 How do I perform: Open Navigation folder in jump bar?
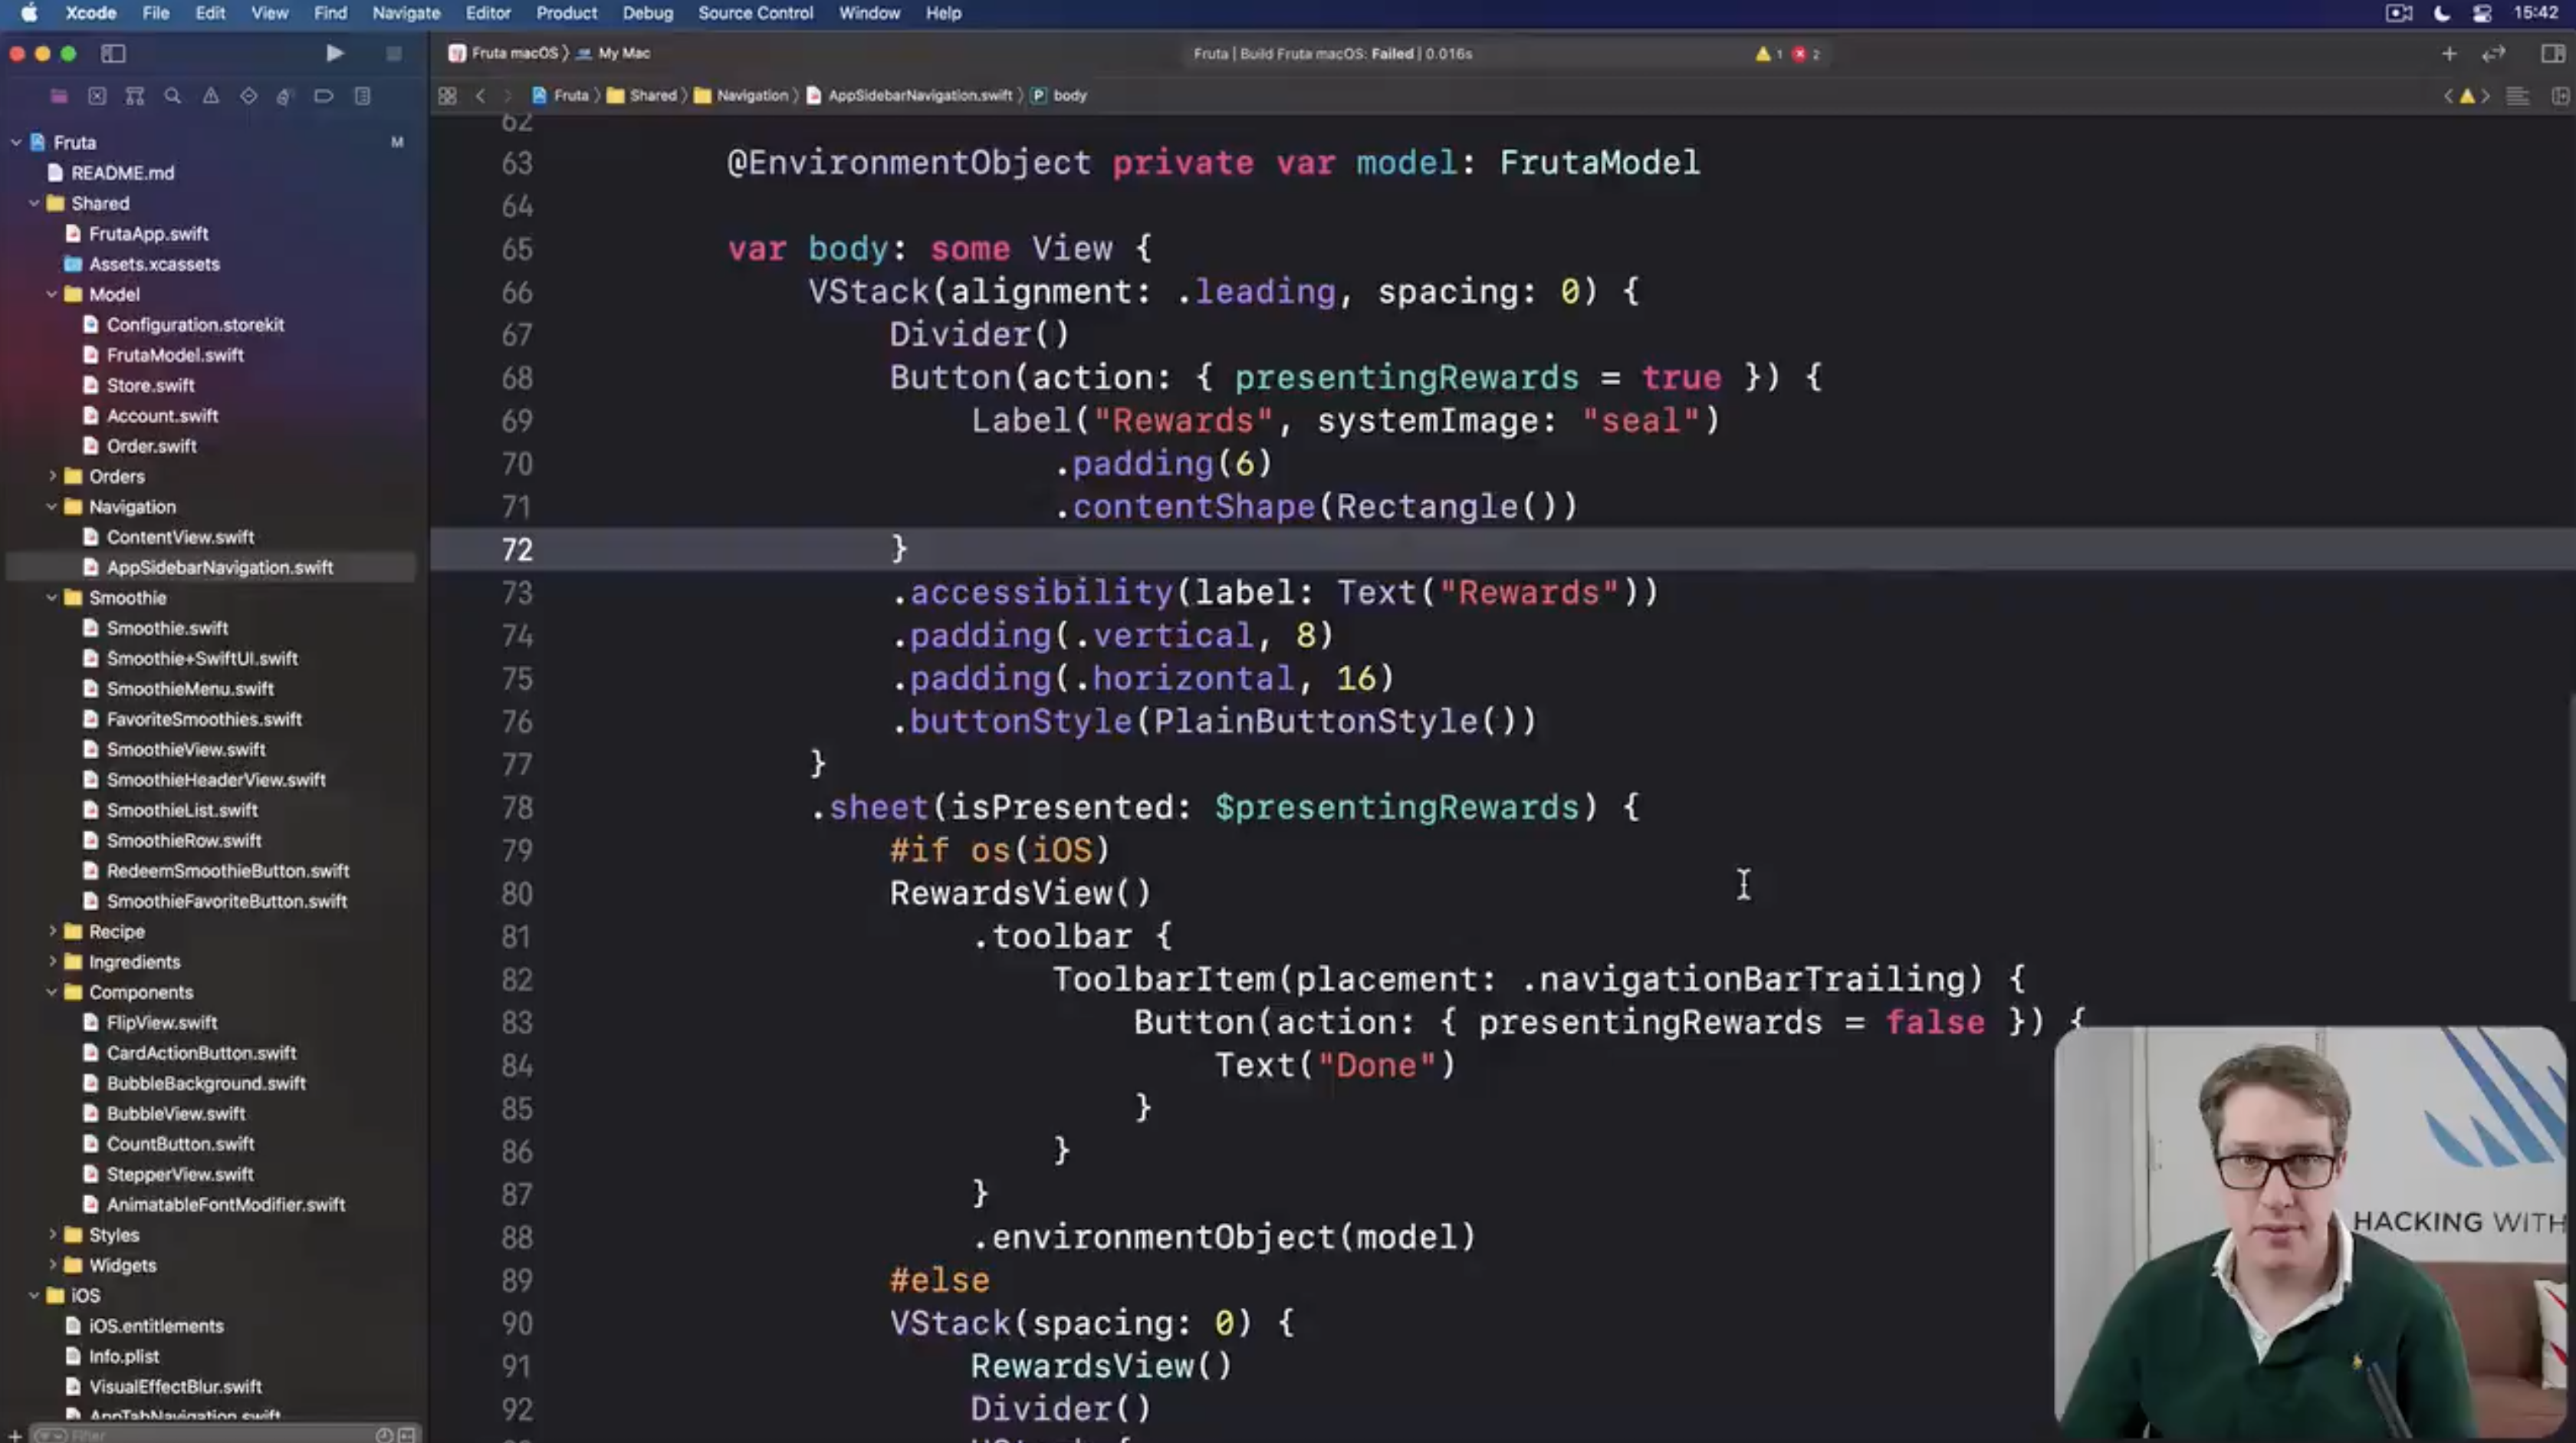click(741, 96)
